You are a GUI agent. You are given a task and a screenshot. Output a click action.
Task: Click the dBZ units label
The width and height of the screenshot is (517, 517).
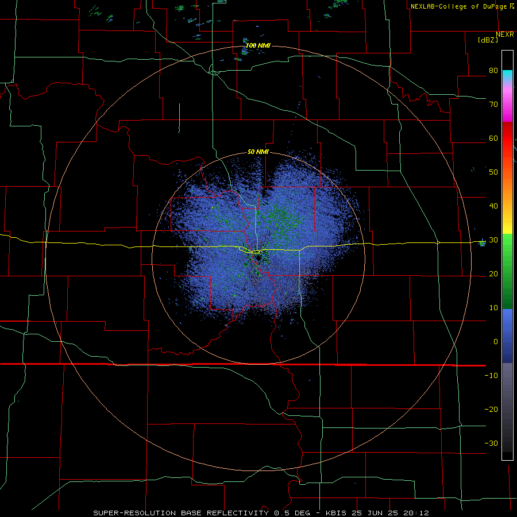pyautogui.click(x=488, y=40)
